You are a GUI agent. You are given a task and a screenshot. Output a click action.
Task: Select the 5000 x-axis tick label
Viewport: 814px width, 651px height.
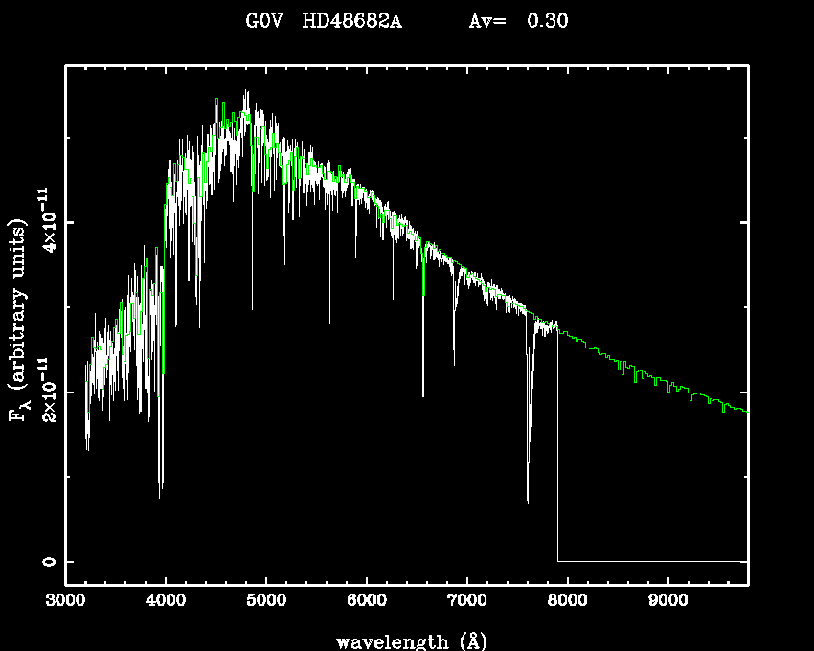point(266,601)
